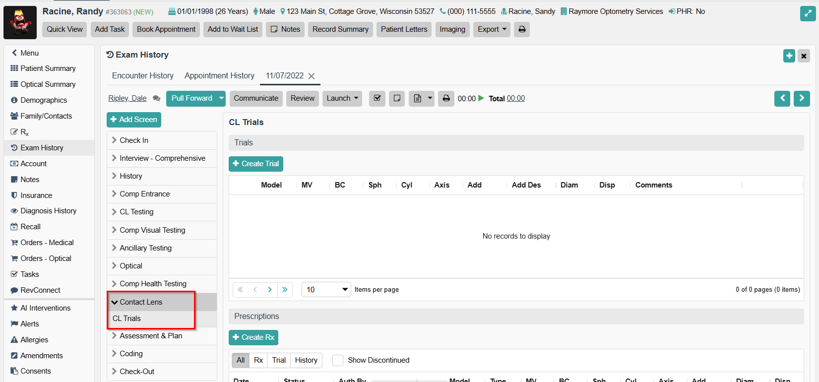Screen dimensions: 819x382
Task: Go to the previous exam arrow
Action: coord(782,98)
